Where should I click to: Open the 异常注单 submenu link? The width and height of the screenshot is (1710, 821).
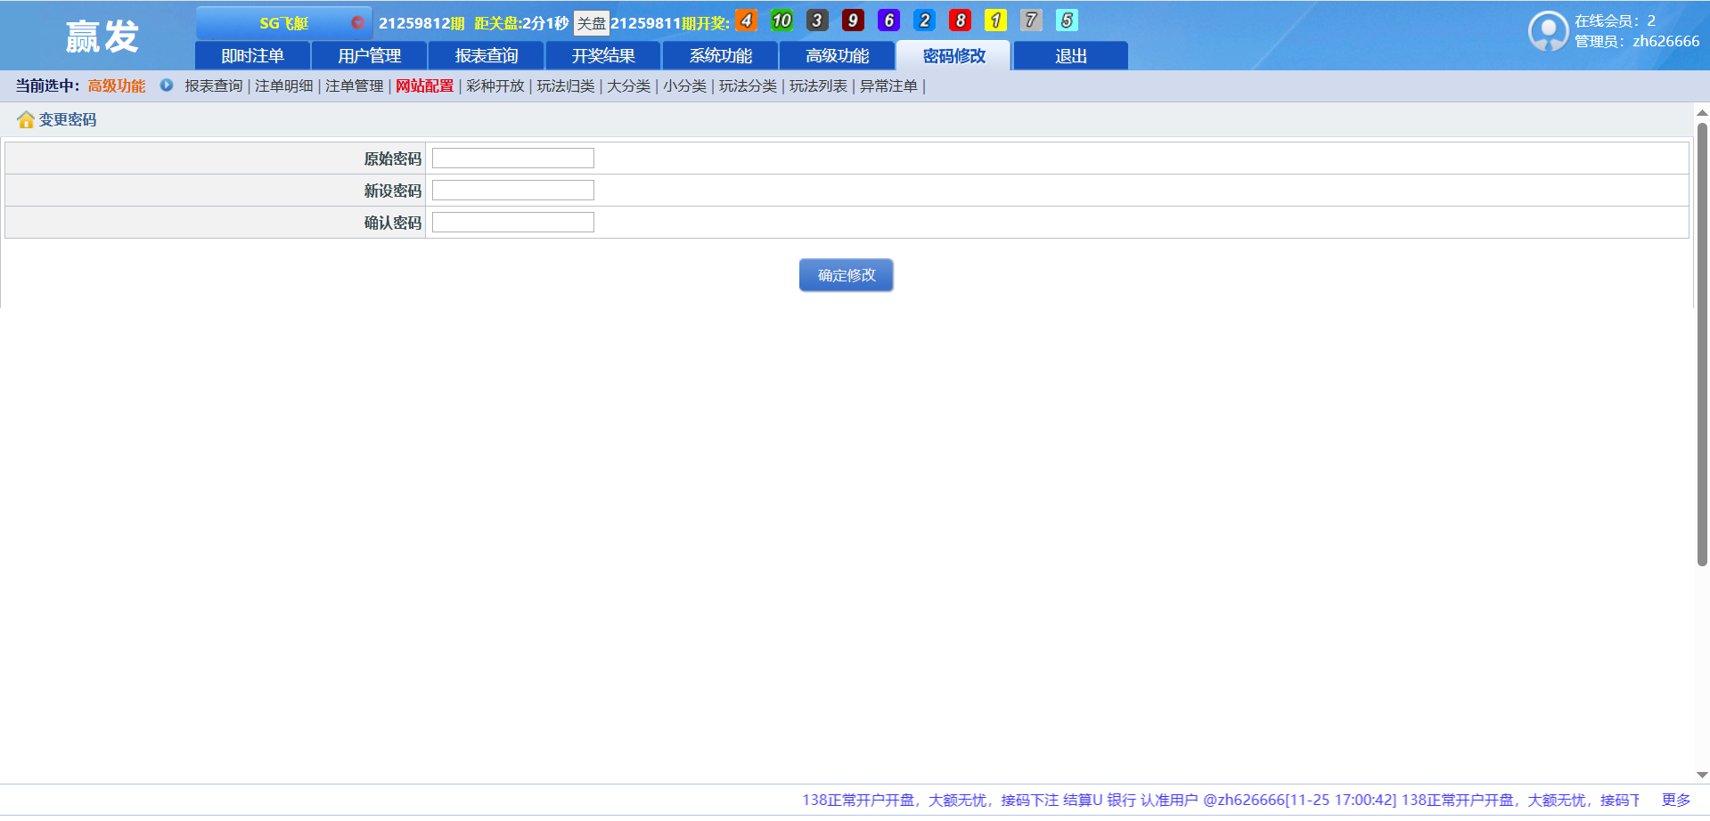[x=888, y=86]
